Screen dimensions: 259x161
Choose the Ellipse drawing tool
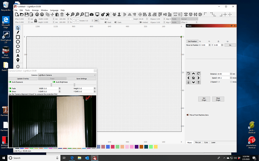(x=18, y=42)
